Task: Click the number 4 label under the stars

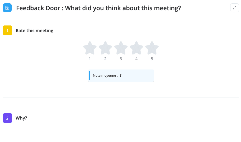Action: 136,59
